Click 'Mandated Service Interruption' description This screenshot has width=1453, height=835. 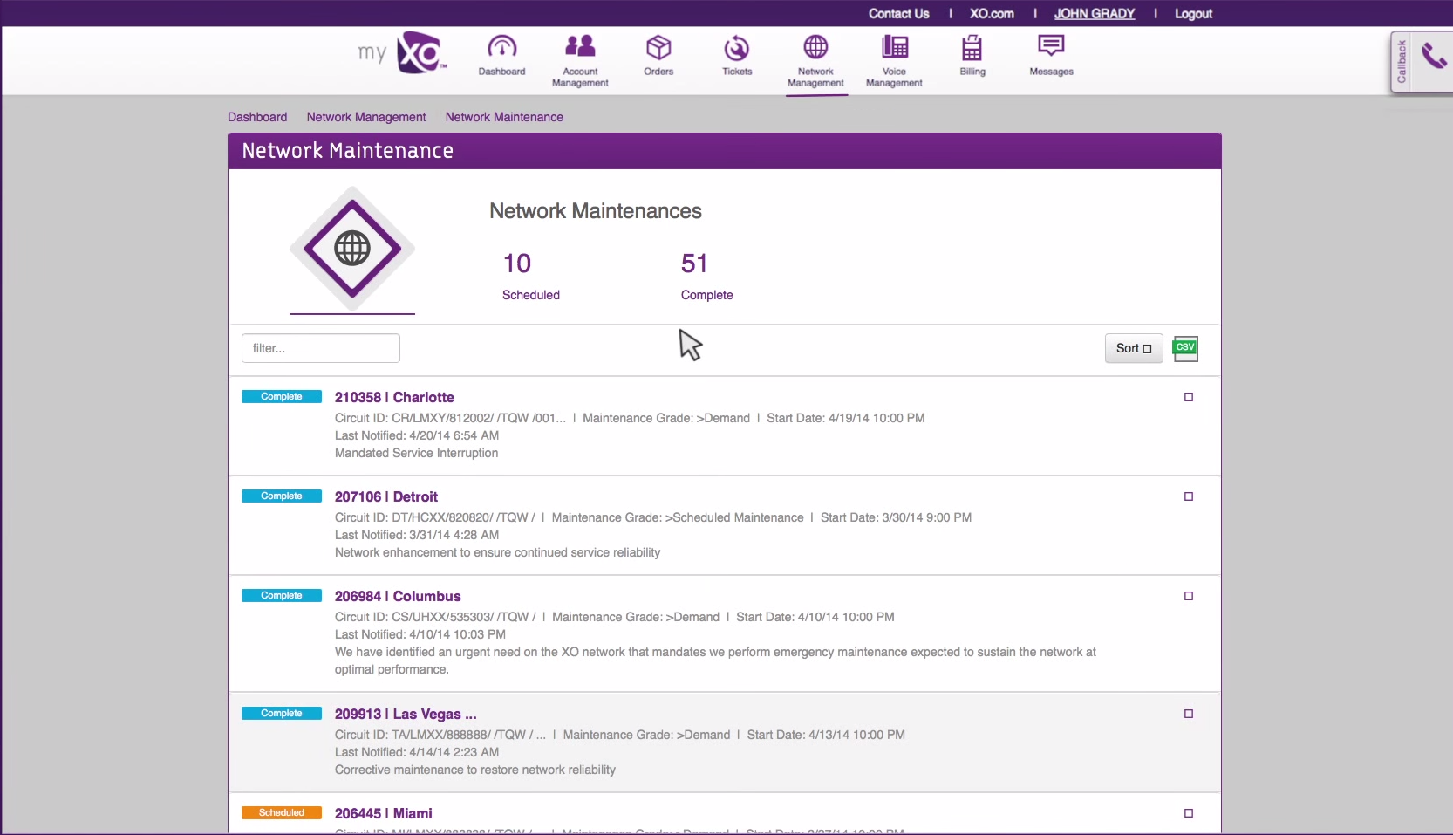tap(416, 453)
